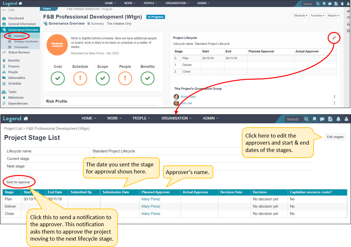Click the Send for Approval button
This screenshot has width=351, height=247.
[18, 182]
